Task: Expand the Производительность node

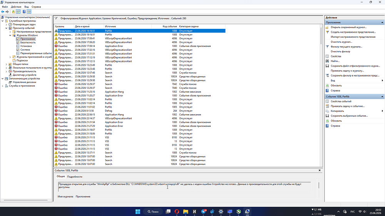Action: 7,71
